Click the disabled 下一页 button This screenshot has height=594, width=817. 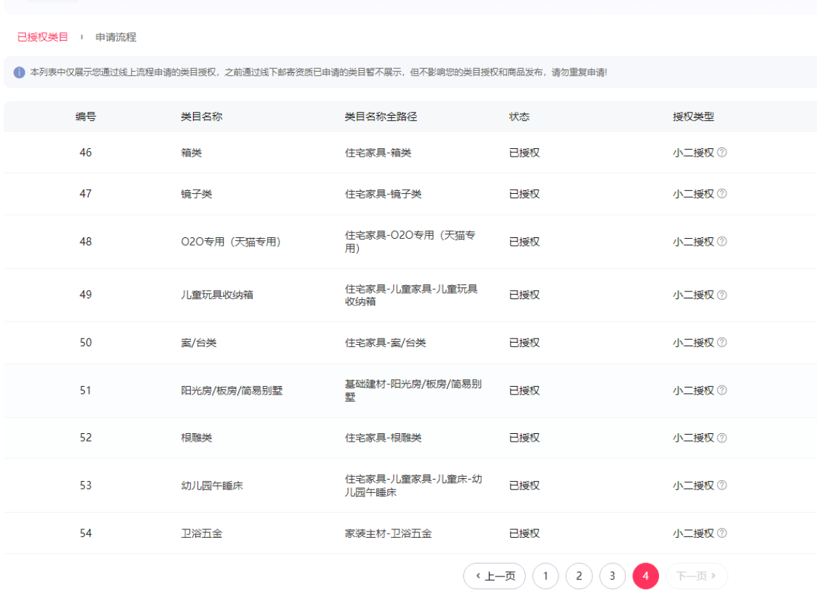point(696,576)
